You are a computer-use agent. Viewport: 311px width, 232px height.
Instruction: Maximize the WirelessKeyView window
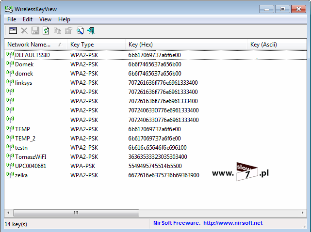(x=282, y=9)
